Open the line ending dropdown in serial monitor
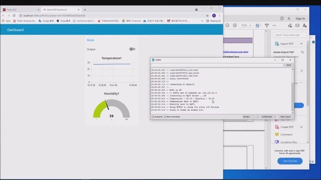Screen dimensions: 321x180 [251, 116]
